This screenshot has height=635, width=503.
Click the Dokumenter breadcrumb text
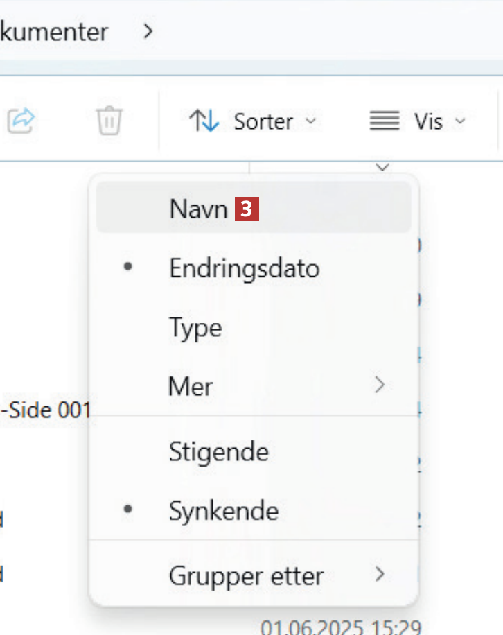click(54, 31)
